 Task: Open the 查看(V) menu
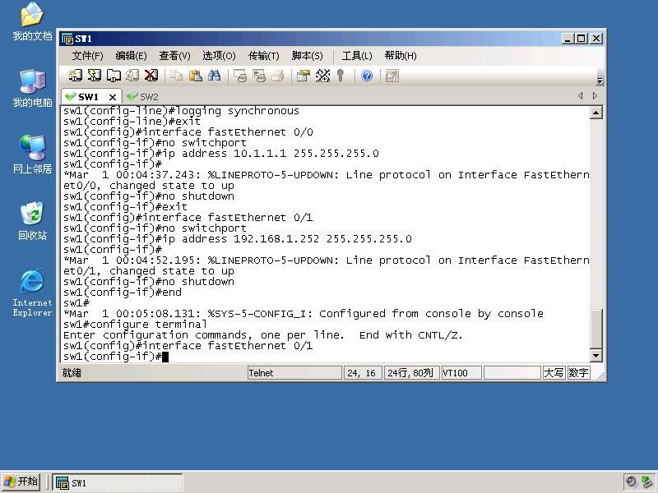(x=174, y=56)
